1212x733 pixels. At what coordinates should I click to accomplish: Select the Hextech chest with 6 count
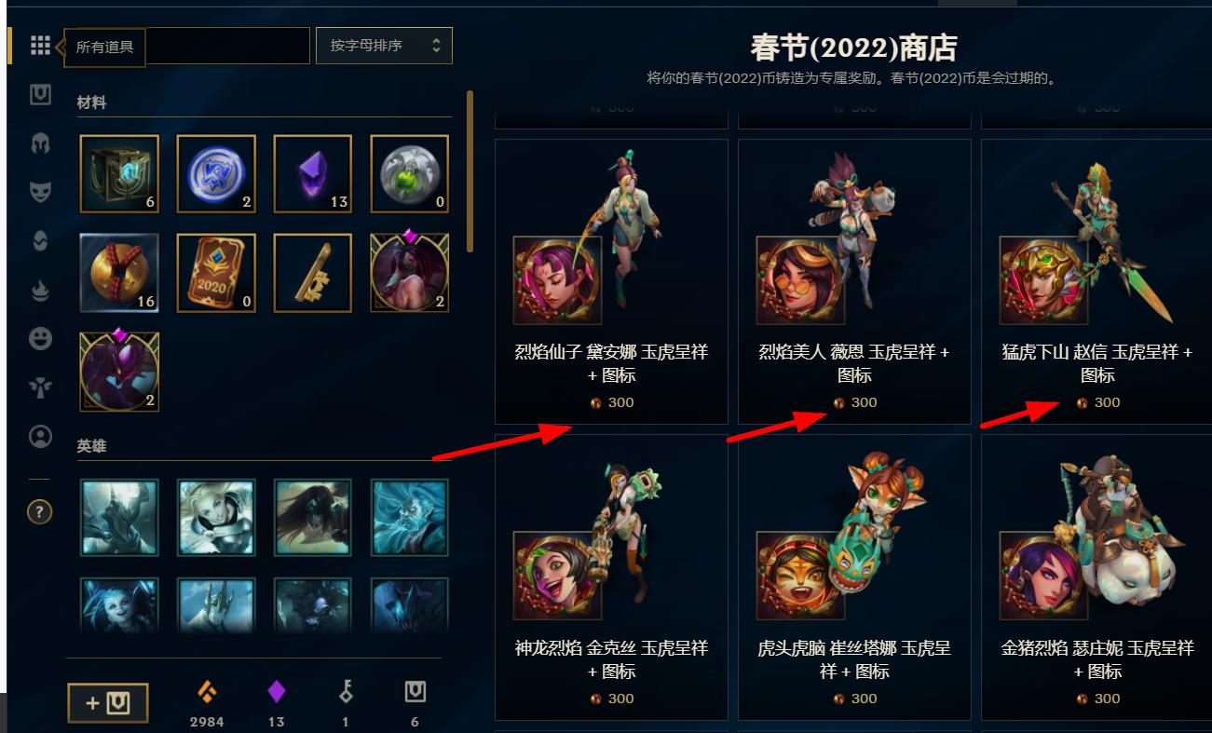pyautogui.click(x=119, y=174)
